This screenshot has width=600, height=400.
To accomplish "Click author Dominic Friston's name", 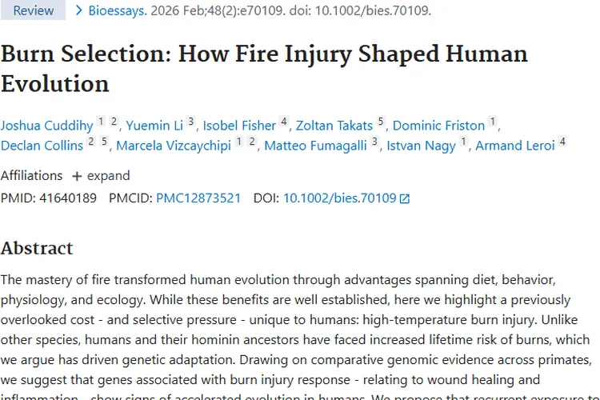I will 438,126.
